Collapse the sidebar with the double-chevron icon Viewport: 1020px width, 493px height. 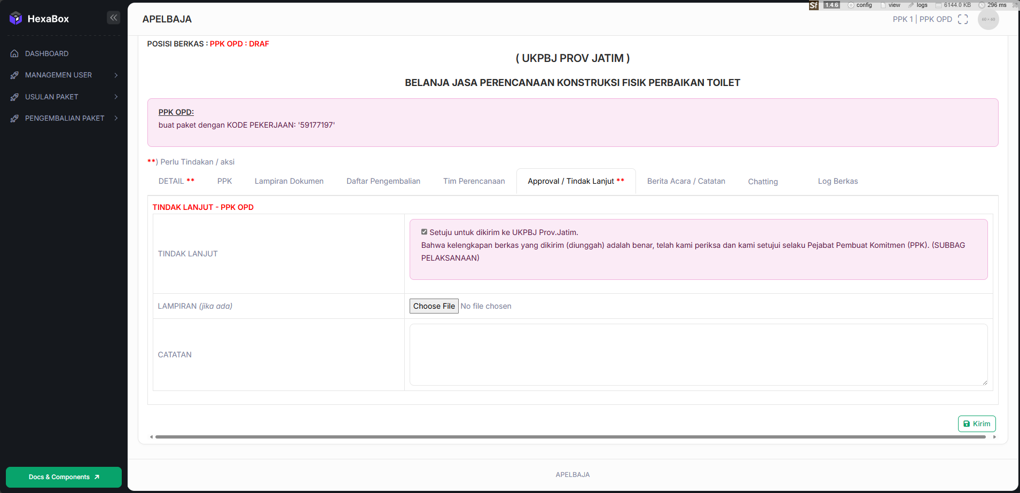[x=113, y=18]
